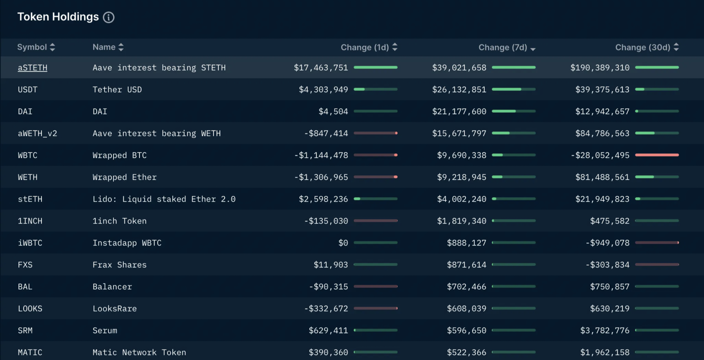Select the MATIC symbol
The height and width of the screenshot is (360, 704).
pyautogui.click(x=30, y=352)
